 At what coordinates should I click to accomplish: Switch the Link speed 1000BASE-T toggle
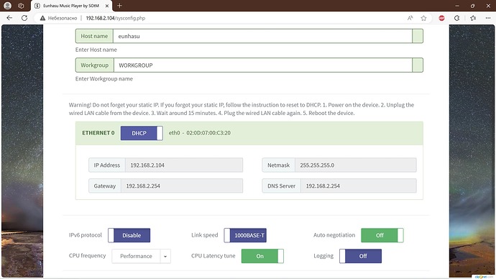tap(245, 235)
